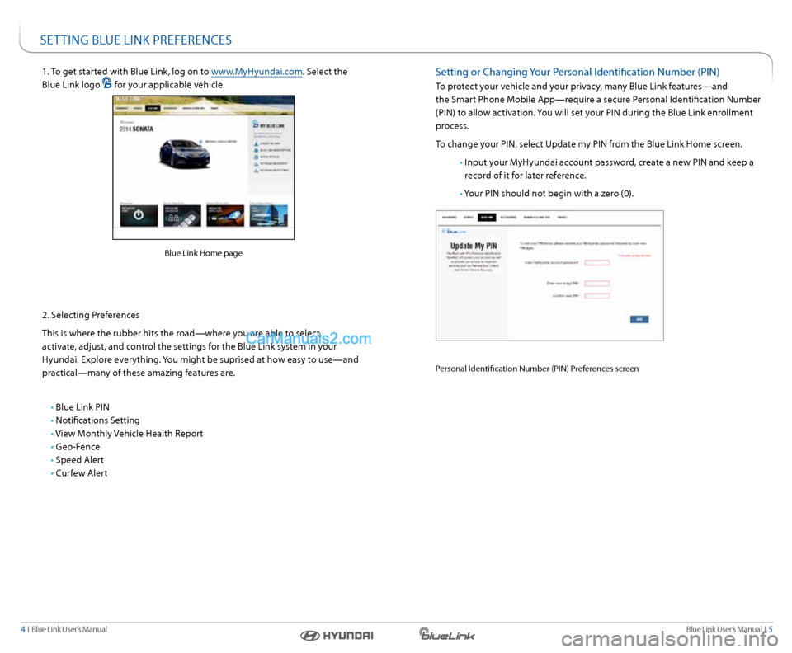The image size is (792, 653).
Task: Click the Remote Door Lock padlock tile
Action: coord(181,215)
